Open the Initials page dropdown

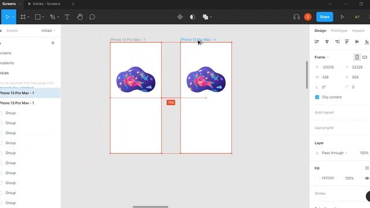click(48, 31)
